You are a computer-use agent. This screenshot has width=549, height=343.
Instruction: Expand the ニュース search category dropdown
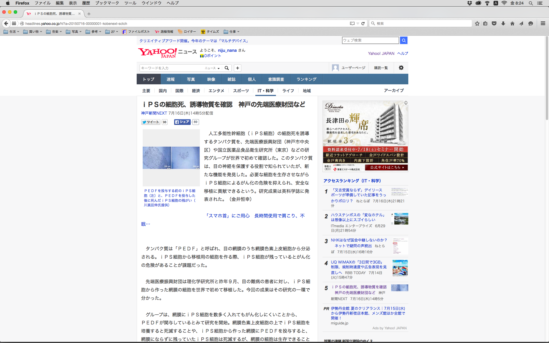tap(212, 68)
